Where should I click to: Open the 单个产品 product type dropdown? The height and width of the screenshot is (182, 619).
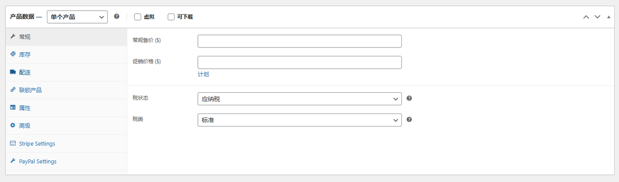tap(77, 17)
